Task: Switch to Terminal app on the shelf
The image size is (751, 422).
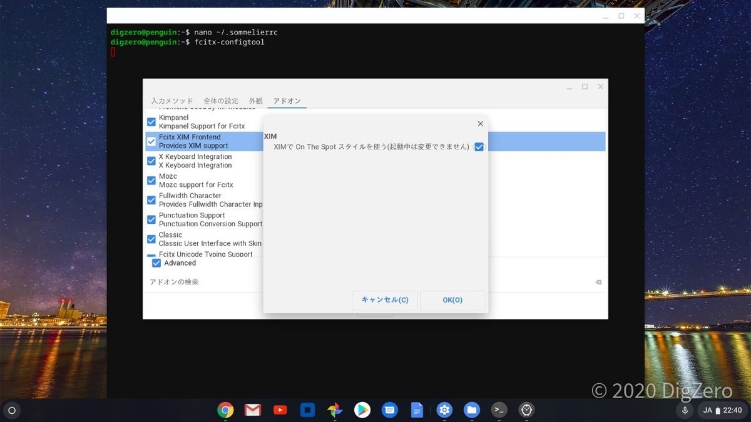Action: [499, 410]
